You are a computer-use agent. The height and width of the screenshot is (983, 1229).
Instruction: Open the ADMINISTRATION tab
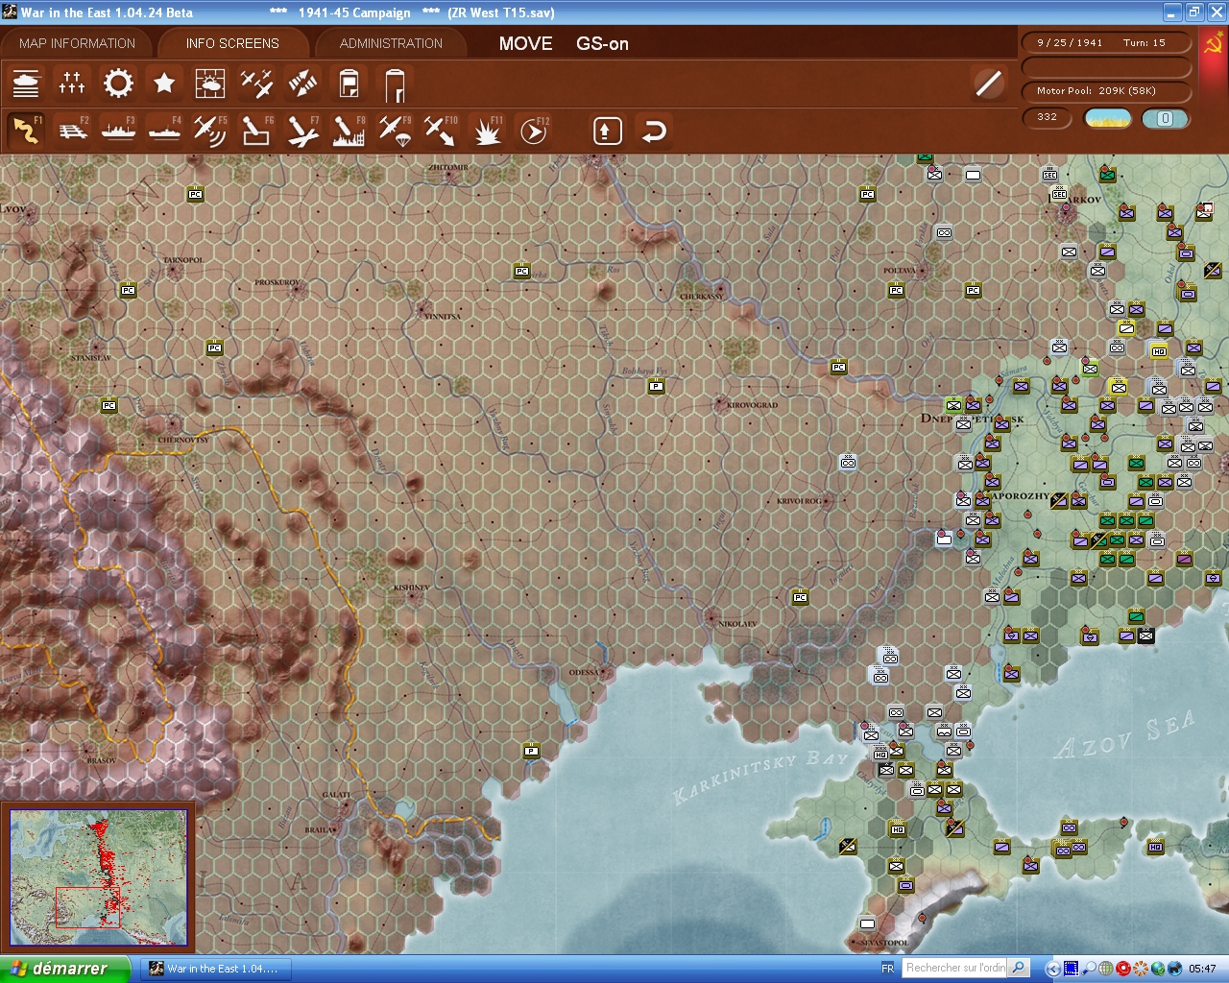(x=391, y=43)
